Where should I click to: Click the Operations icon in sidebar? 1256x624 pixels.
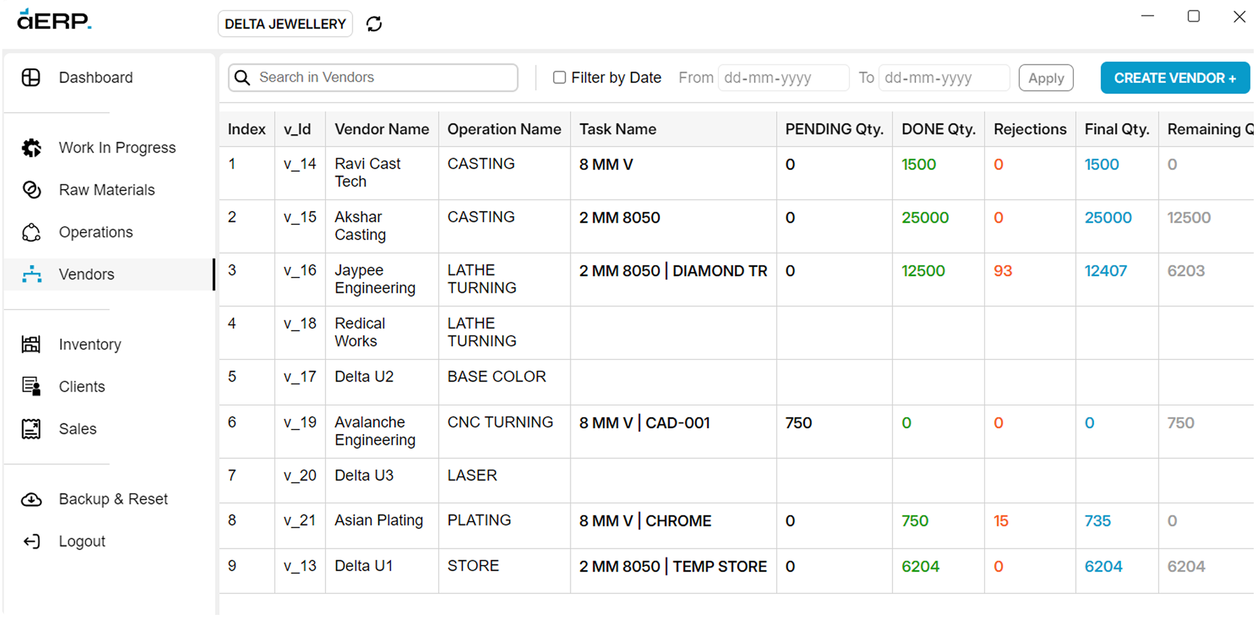tap(31, 232)
